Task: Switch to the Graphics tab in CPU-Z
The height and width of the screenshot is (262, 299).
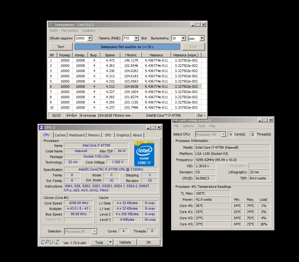Action: pos(123,135)
